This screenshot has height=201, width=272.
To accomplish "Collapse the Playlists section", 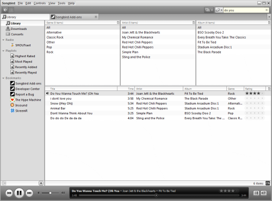I will [3, 51].
